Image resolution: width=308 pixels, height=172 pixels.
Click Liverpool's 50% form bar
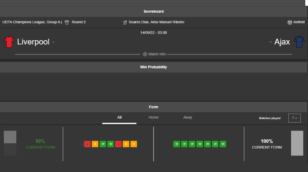pyautogui.click(x=10, y=143)
